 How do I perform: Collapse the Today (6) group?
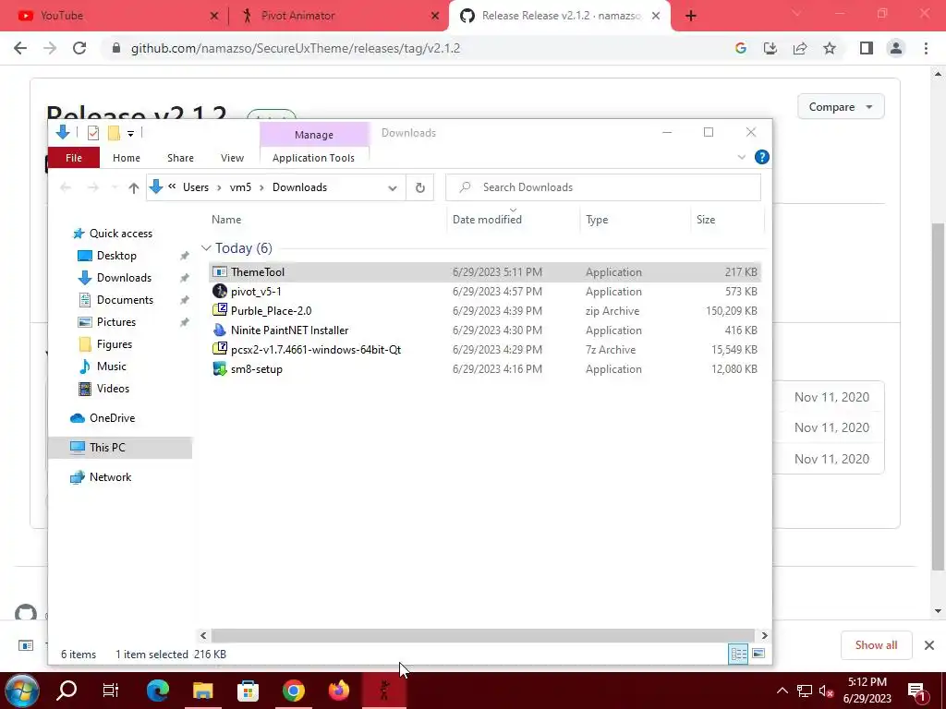[x=206, y=248]
